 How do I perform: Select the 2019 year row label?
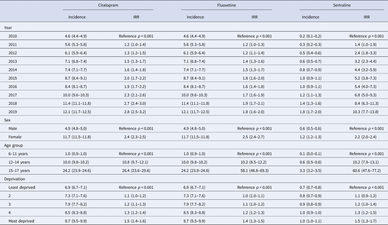click(x=13, y=112)
